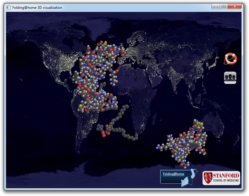Screen dimensions: 249x196
Task: Minimize the Folding@home visualization window
Action: (x=216, y=6)
